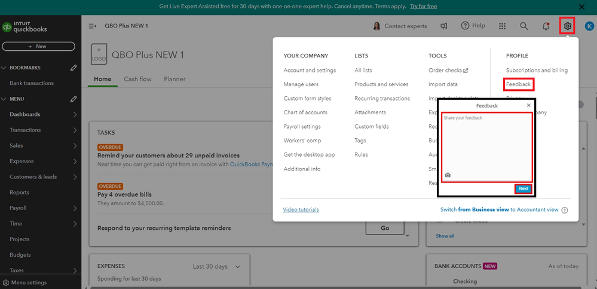This screenshot has height=289, width=597.
Task: Click the Menu settings gear icon
Action: point(6,283)
